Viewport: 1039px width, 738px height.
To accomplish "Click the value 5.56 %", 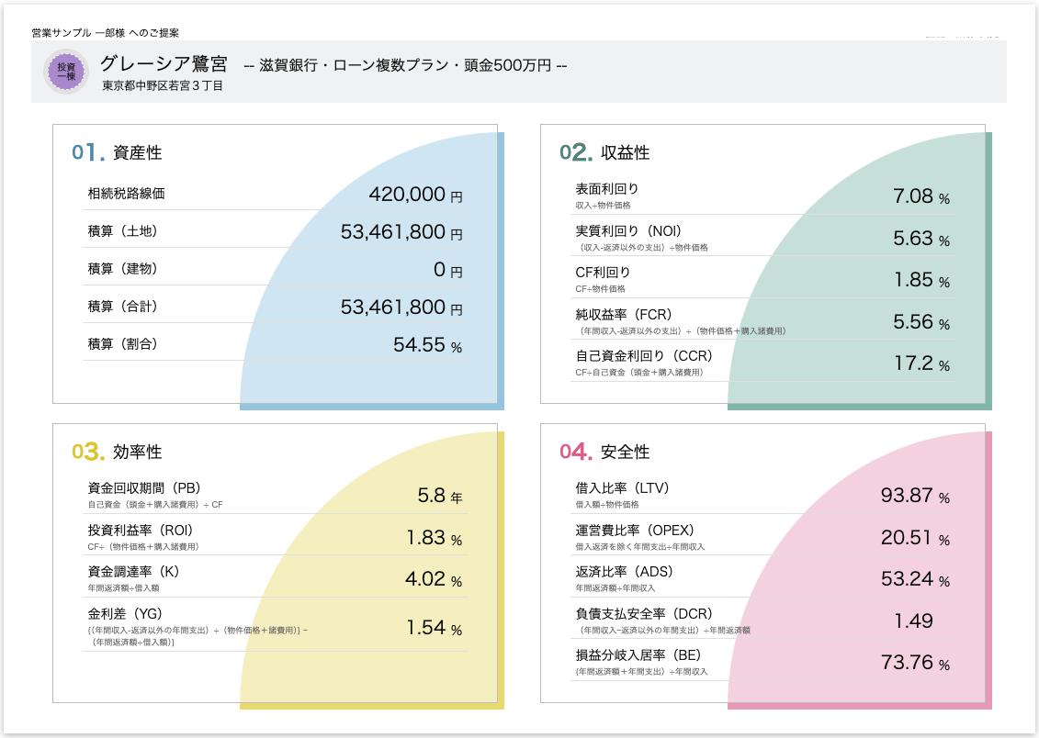I will coord(921,321).
